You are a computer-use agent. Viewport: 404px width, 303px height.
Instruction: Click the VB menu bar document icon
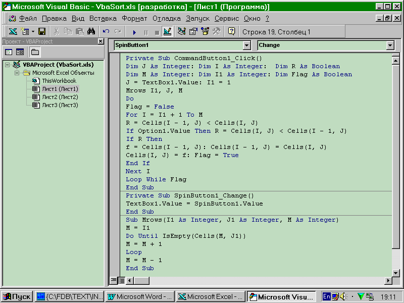click(x=12, y=19)
